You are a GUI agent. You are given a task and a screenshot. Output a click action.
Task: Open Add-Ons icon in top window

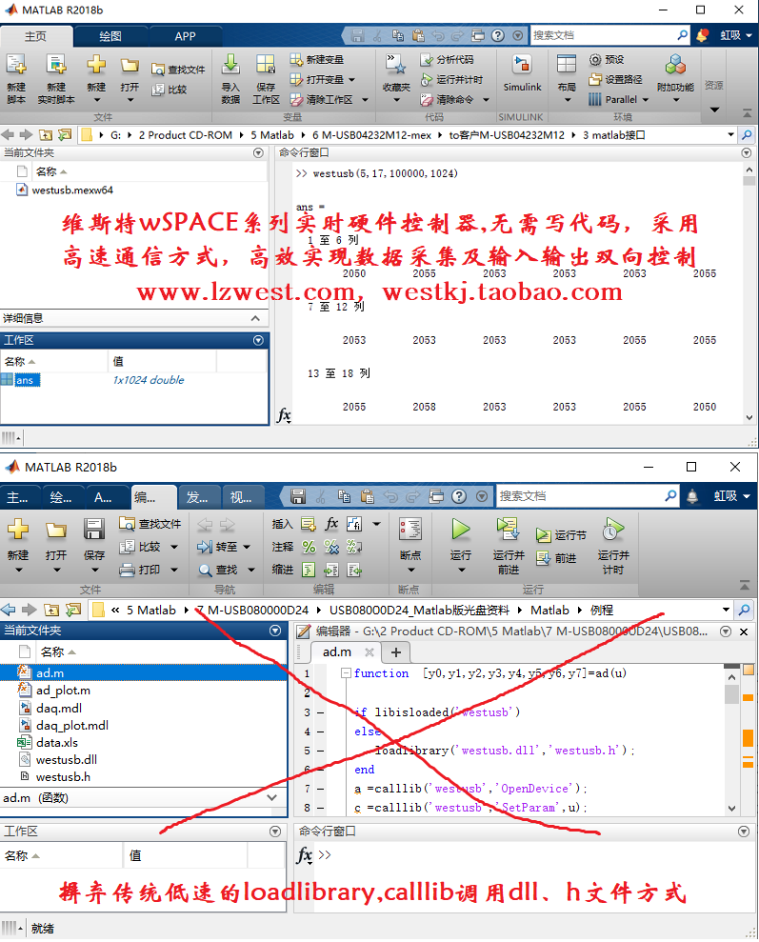675,65
